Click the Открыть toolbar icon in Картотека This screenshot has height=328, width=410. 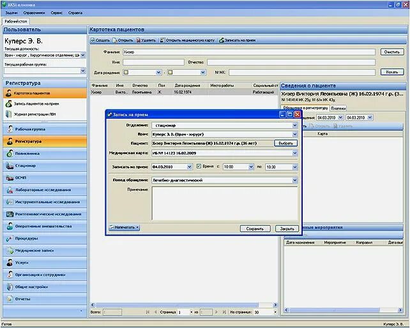point(123,40)
